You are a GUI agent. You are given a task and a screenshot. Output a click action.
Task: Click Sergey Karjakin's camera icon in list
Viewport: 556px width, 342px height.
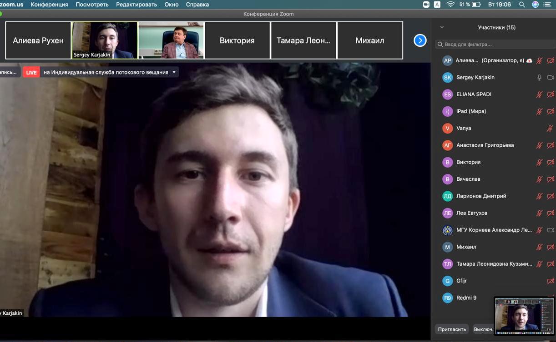pyautogui.click(x=551, y=78)
